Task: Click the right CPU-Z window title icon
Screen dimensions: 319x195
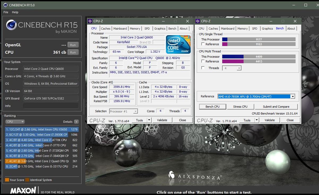Action: click(x=198, y=21)
